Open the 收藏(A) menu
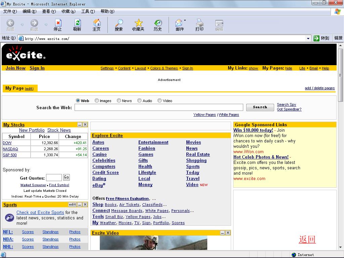 tap(69, 11)
